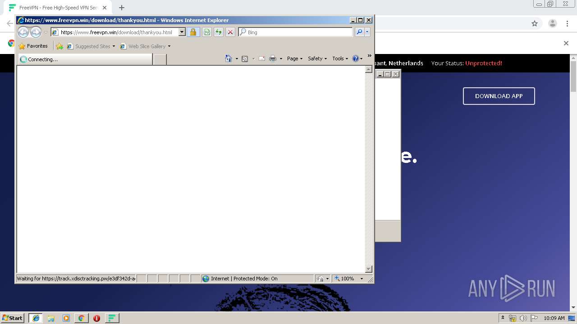Open media player taskbar icon

click(66, 318)
